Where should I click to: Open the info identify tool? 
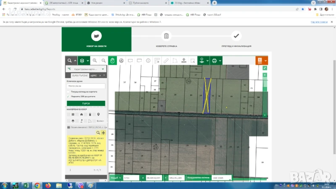[148, 60]
